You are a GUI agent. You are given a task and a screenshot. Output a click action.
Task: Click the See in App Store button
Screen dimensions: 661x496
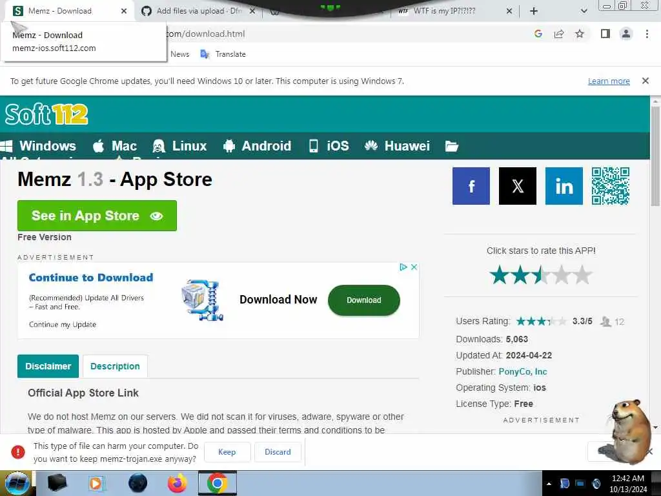97,216
